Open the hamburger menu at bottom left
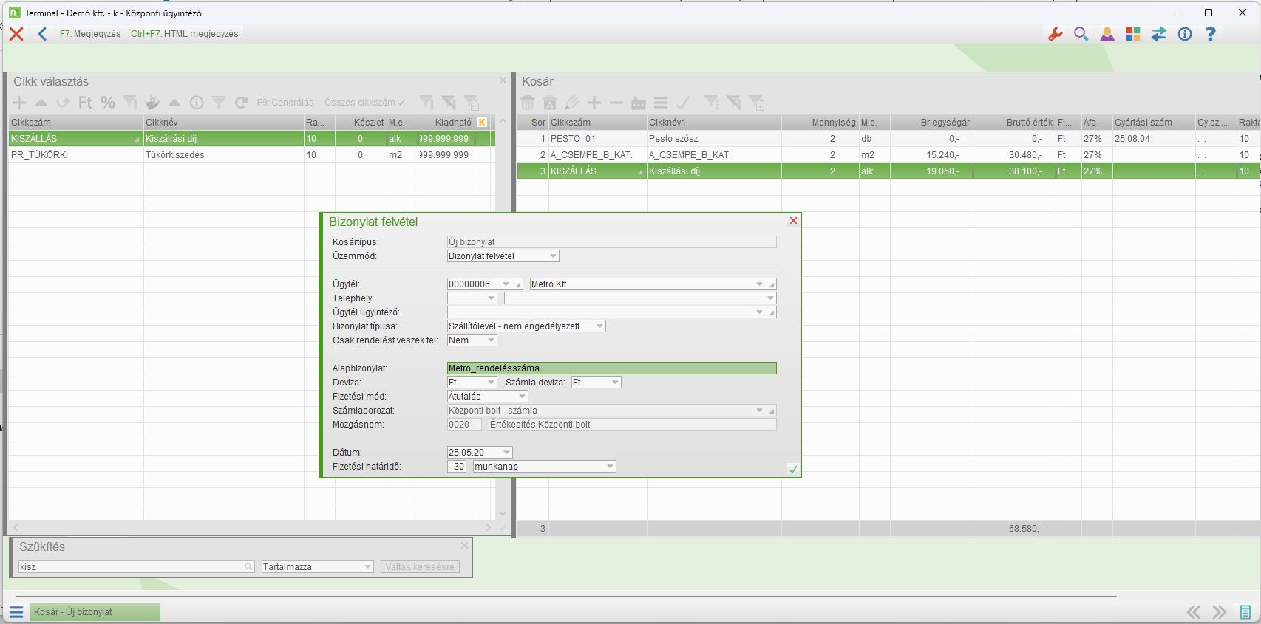Viewport: 1261px width, 624px height. pos(16,612)
